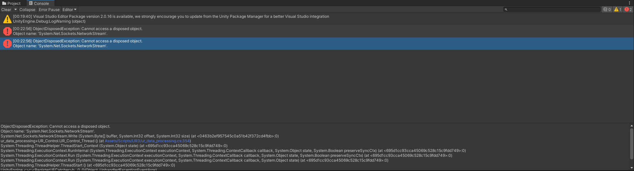Image resolution: width=634 pixels, height=171 pixels.
Task: Clear the console log
Action: (6, 10)
